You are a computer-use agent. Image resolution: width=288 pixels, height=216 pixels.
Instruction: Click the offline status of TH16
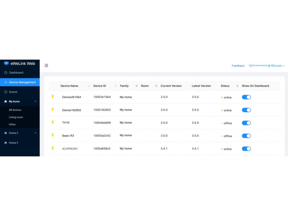tap(227, 123)
